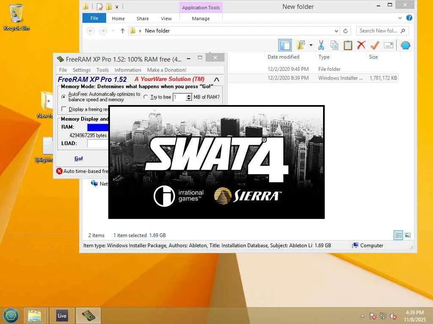Click the folder options icon with checkbox
433x324 pixels.
(x=301, y=45)
